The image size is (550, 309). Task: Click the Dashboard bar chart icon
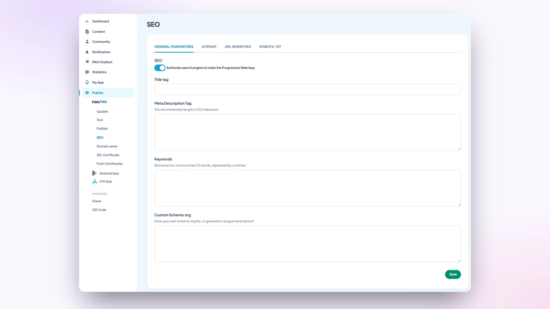pyautogui.click(x=87, y=21)
